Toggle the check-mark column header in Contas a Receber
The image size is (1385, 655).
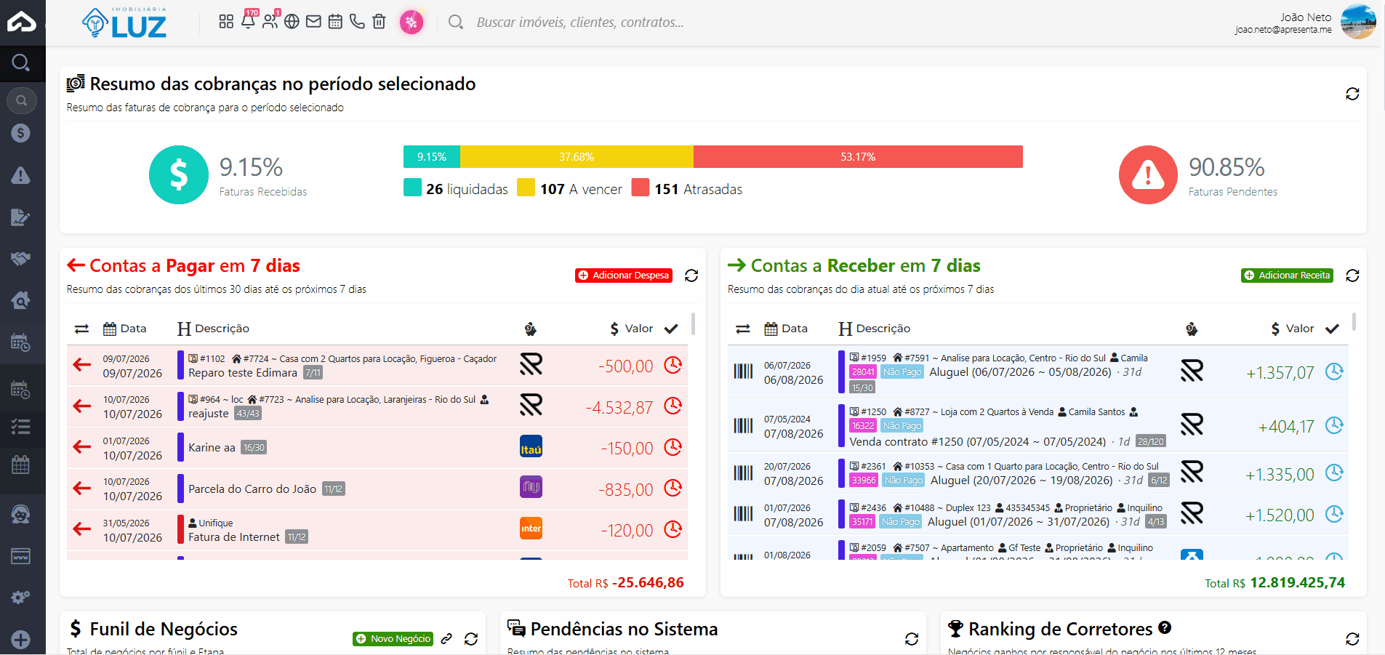(x=1332, y=329)
